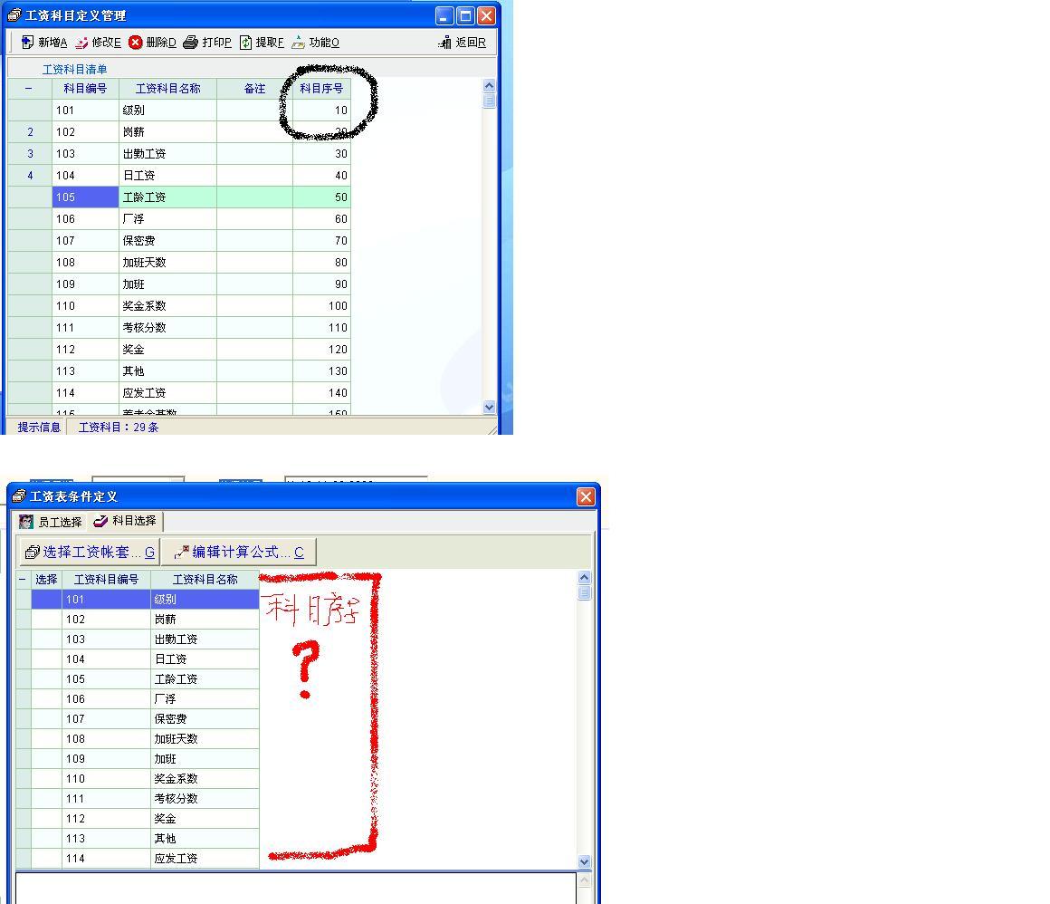Tick the 选择 cell for subject 103 出勤工资
Viewport: 1050px width, 904px height.
[x=46, y=640]
